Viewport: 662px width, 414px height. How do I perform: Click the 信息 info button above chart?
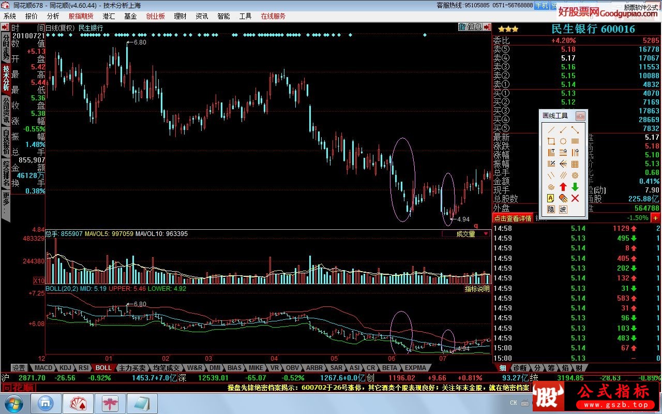coord(475,26)
